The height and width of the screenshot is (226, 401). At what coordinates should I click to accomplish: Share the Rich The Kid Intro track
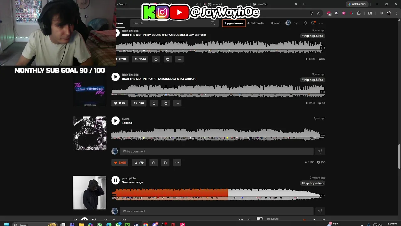tap(154, 103)
